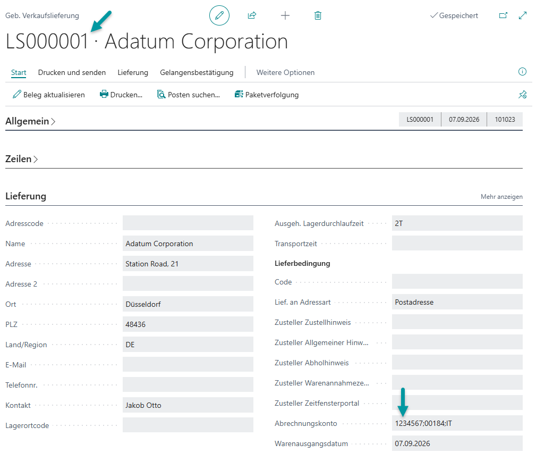Click the Ausgeh. Lagerdurchlaufzeit field
Screen dimensions: 536x461
click(x=457, y=223)
